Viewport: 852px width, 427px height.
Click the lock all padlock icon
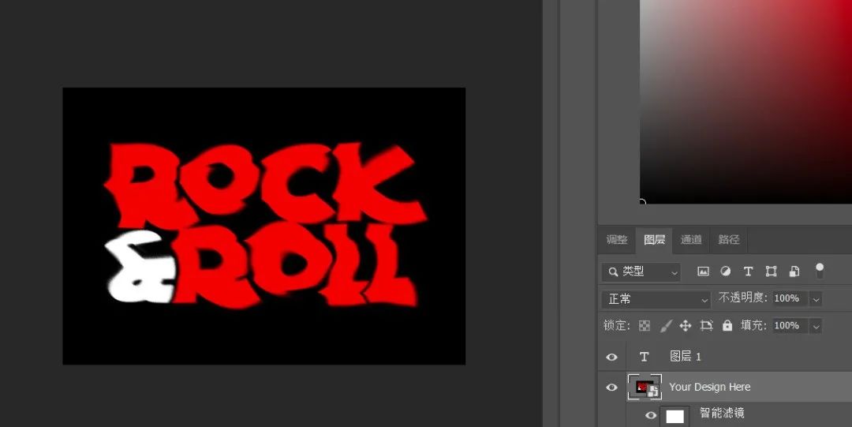click(727, 326)
